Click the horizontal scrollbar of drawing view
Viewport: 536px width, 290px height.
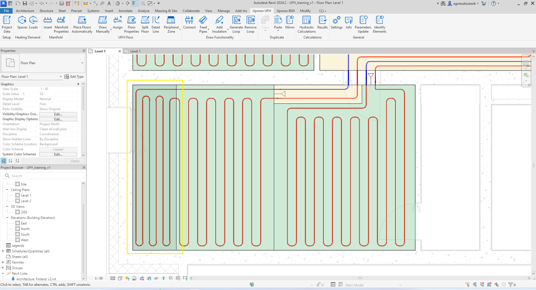point(360,278)
